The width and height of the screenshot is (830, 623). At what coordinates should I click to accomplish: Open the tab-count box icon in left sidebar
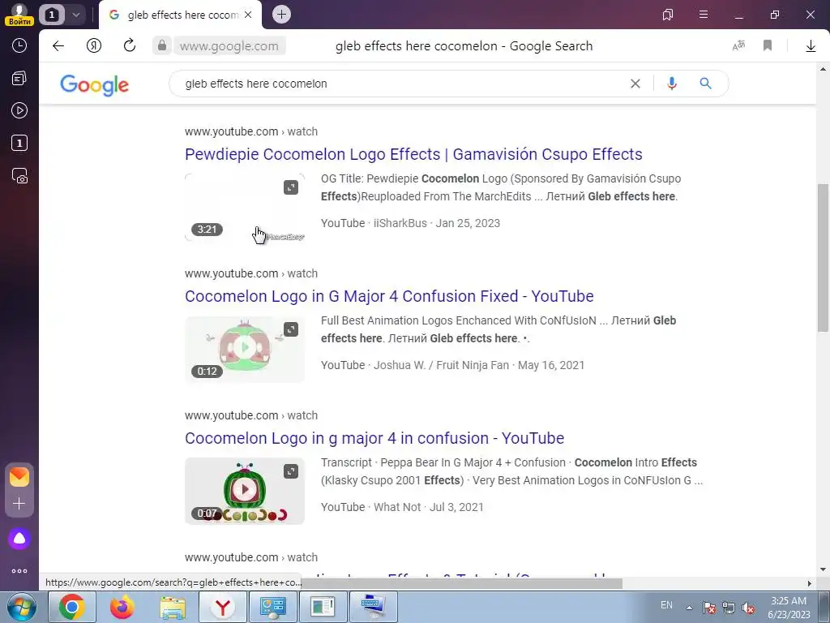[x=19, y=143]
